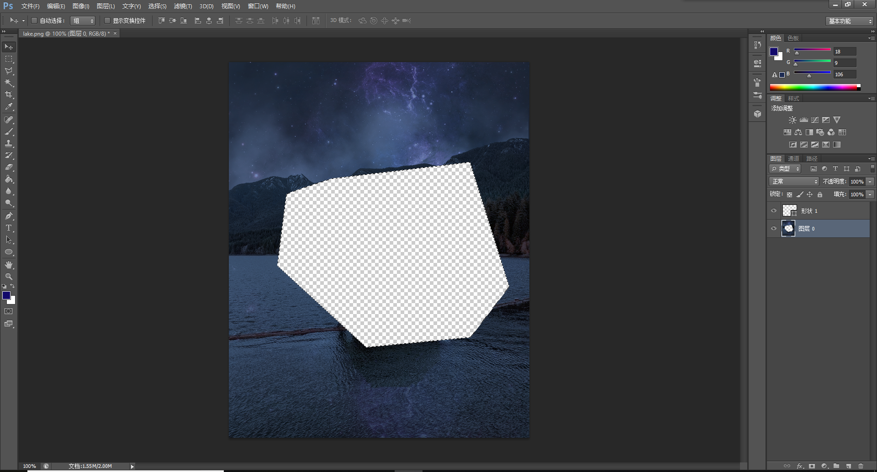Hide the 形状 1 layer
This screenshot has width=877, height=472.
click(x=774, y=211)
